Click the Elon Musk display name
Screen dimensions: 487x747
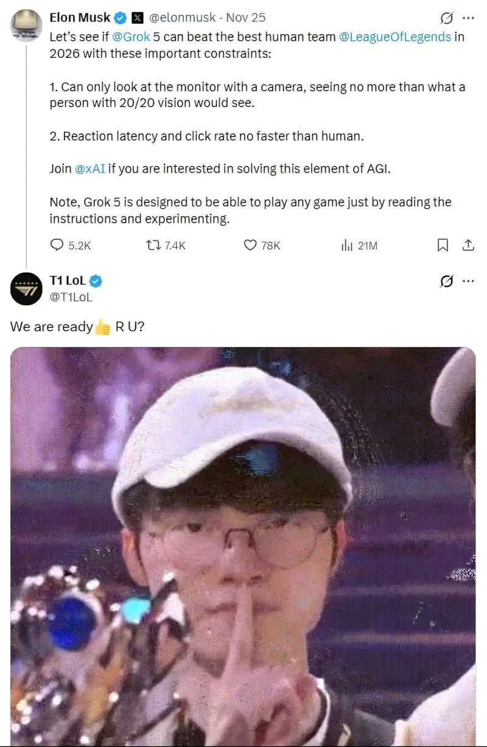(x=80, y=18)
